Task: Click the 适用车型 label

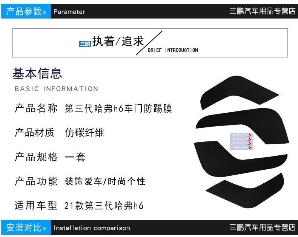Action: pyautogui.click(x=36, y=205)
